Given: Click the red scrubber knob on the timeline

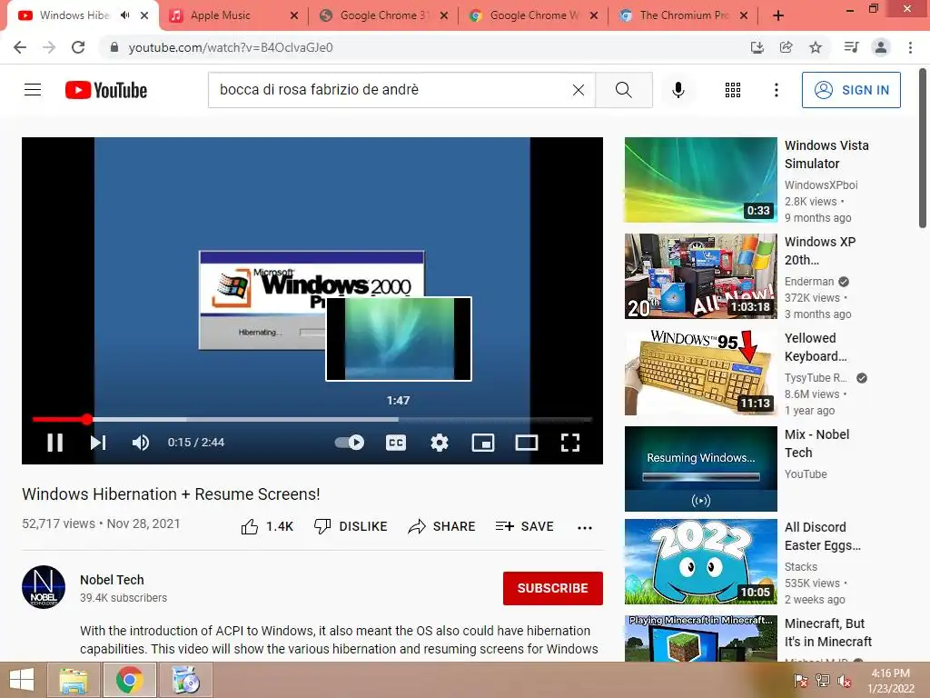Looking at the screenshot, I should coord(87,420).
